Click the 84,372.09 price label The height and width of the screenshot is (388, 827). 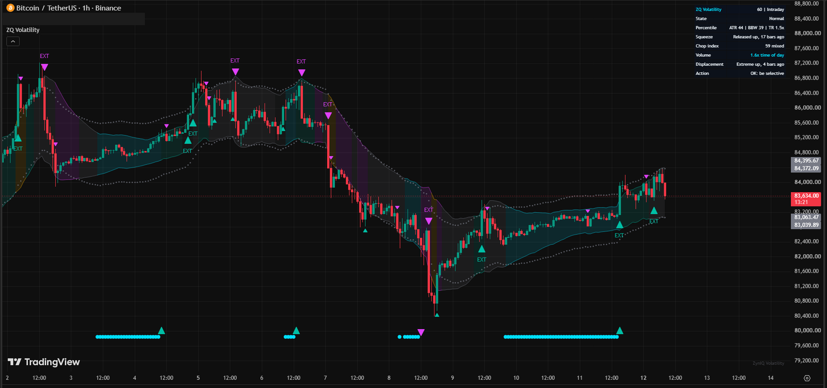point(806,168)
